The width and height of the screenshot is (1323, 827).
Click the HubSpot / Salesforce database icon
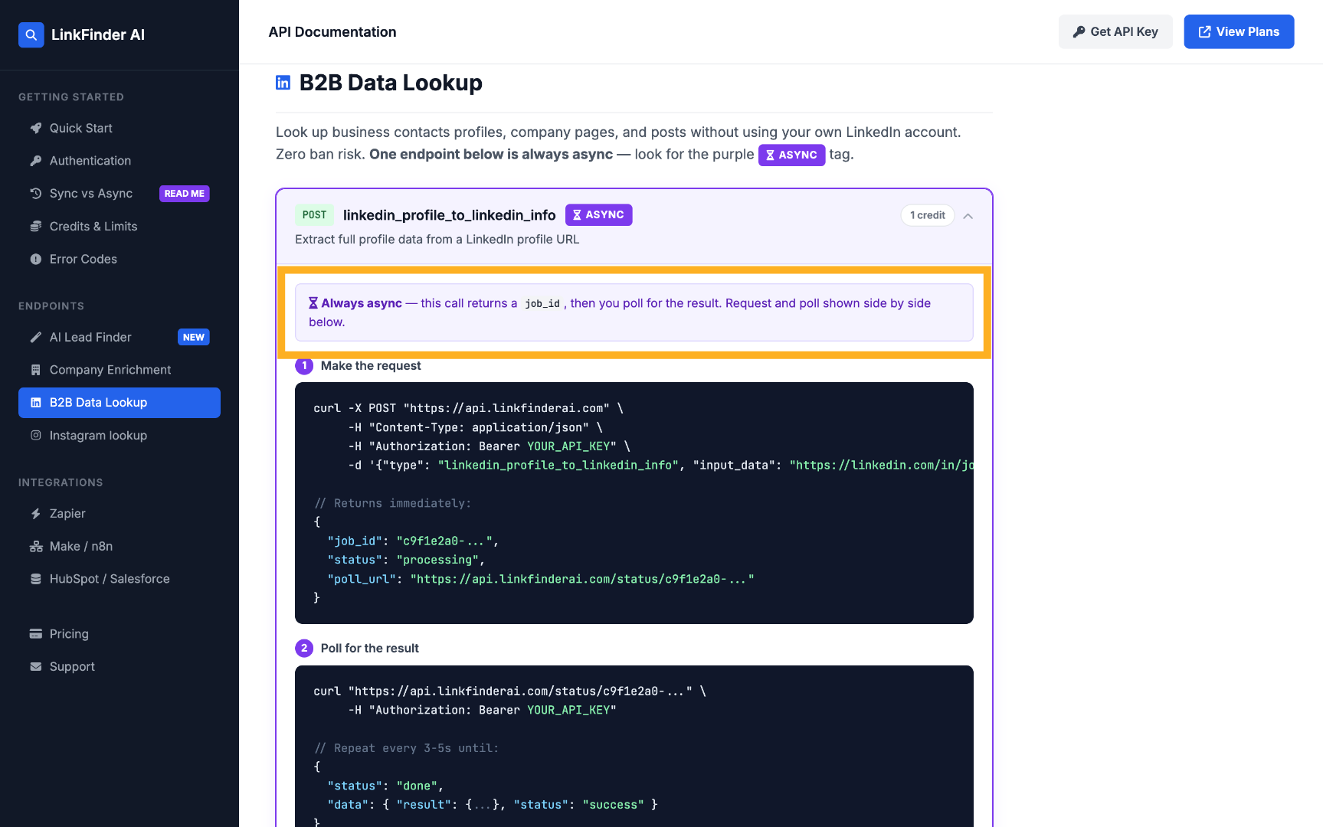click(x=36, y=579)
